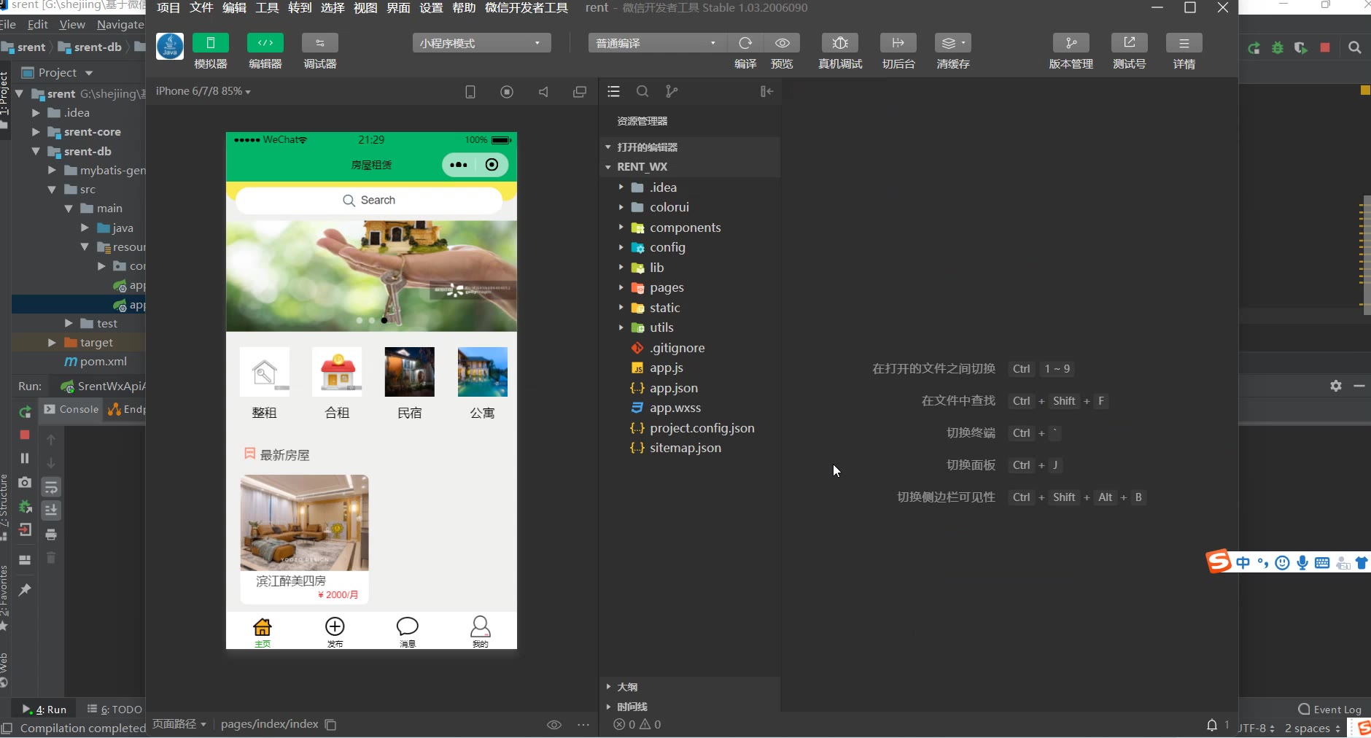Open the 设置 menu

pos(431,8)
